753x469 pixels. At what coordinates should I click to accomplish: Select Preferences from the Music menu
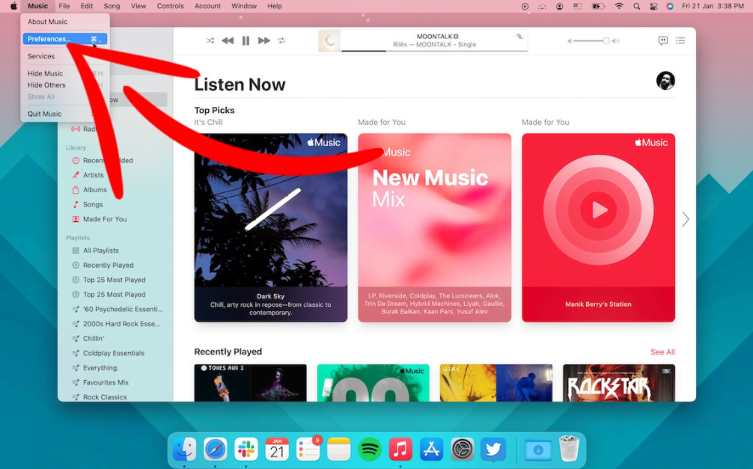(49, 38)
